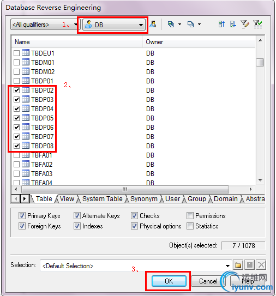
Task: Open Deselect All dropdown arrow
Action: click(x=199, y=25)
